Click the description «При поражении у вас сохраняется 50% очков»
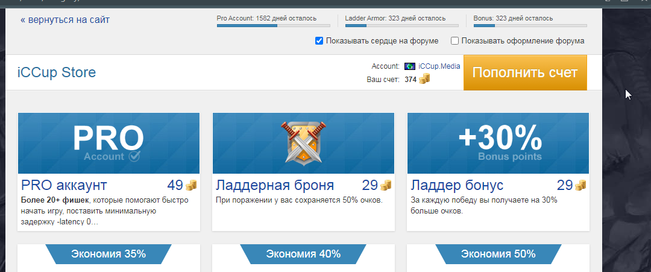The width and height of the screenshot is (651, 272). (x=299, y=200)
